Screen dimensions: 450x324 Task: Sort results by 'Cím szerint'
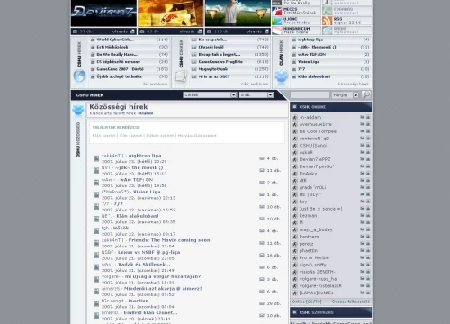(130, 136)
